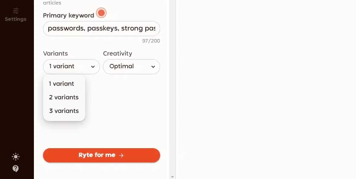
Task: Click the Settings text label in sidebar
Action: 15,19
